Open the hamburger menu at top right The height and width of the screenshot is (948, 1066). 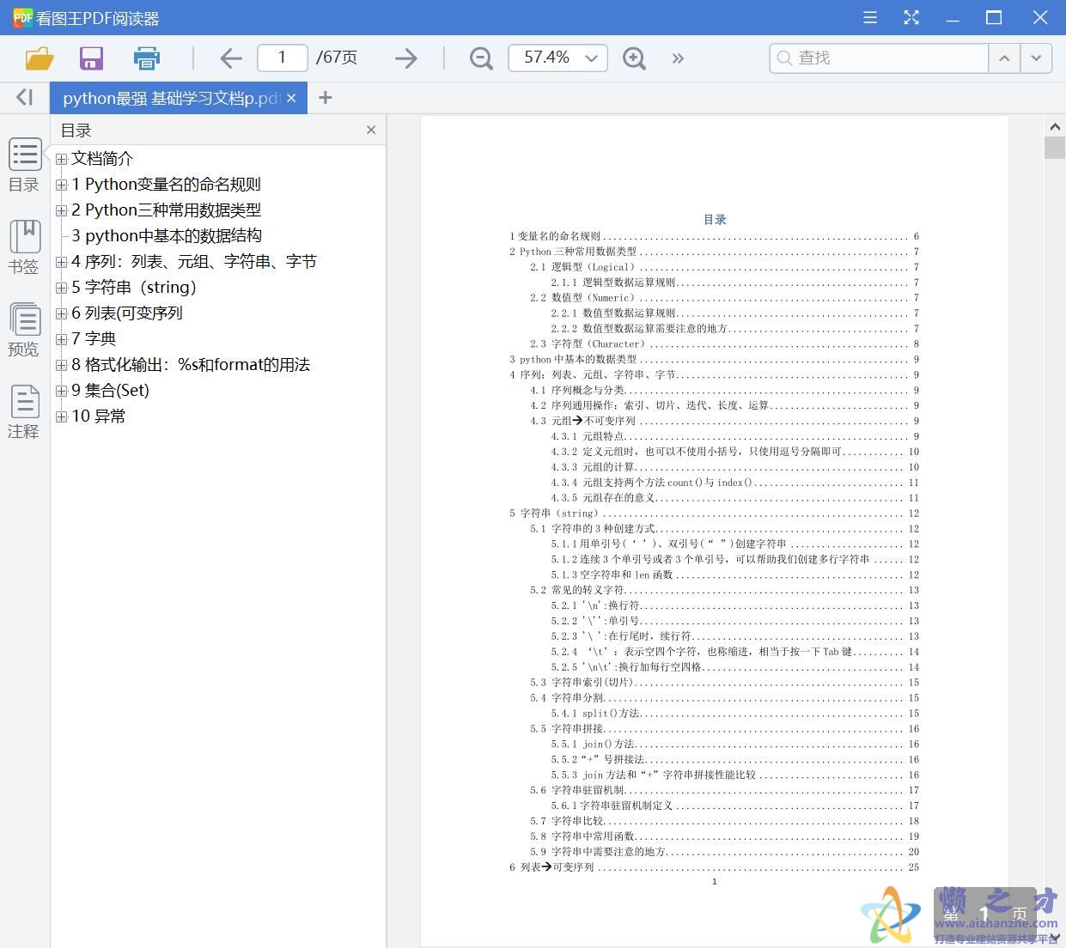point(869,17)
